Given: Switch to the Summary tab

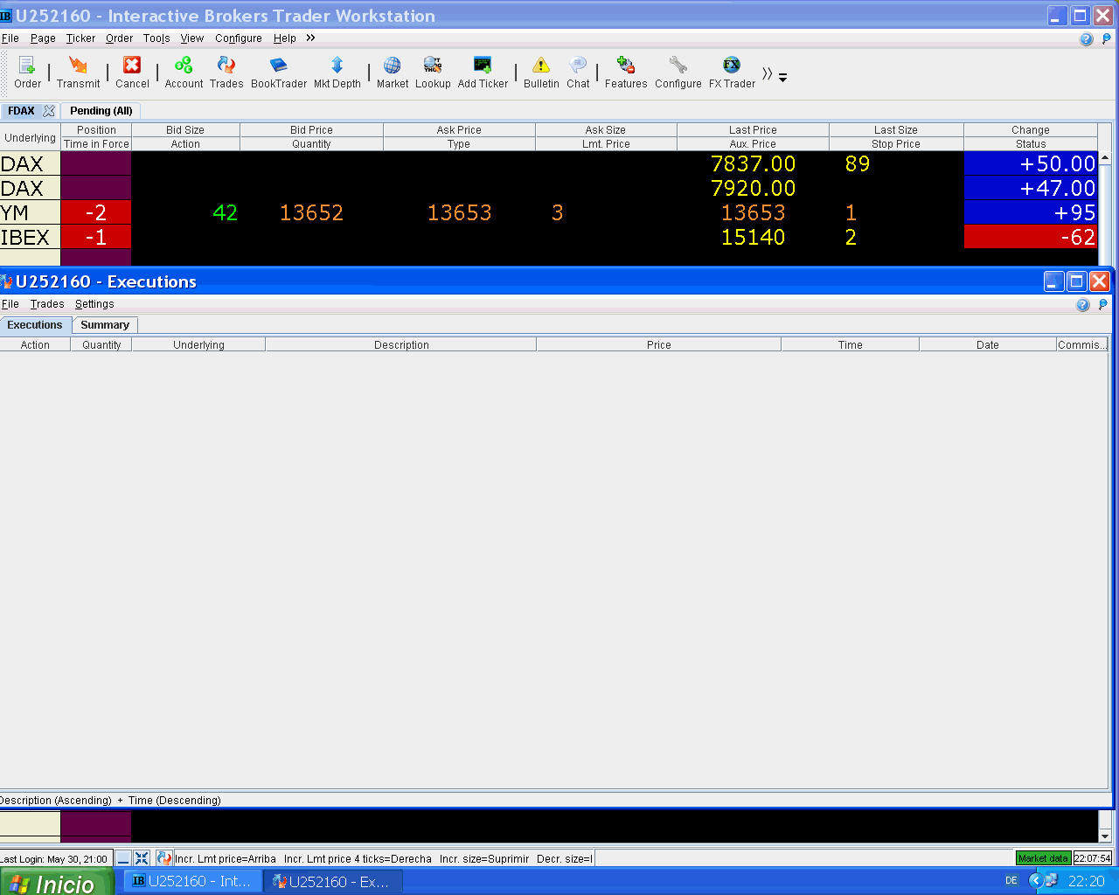Looking at the screenshot, I should (105, 325).
